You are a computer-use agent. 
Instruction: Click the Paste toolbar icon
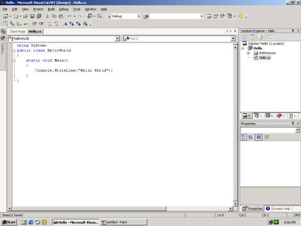click(x=61, y=16)
